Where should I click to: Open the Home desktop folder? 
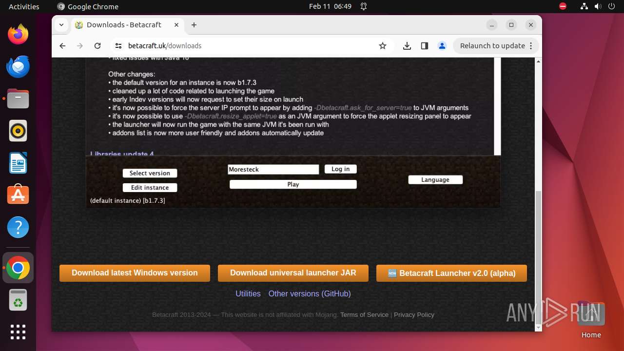(x=591, y=319)
